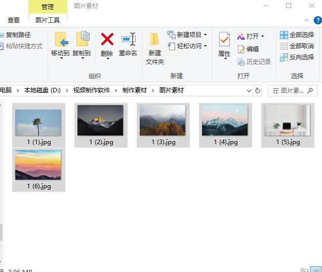Select white desk image 1 (5).jpg
The width and height of the screenshot is (322, 272).
(288, 125)
